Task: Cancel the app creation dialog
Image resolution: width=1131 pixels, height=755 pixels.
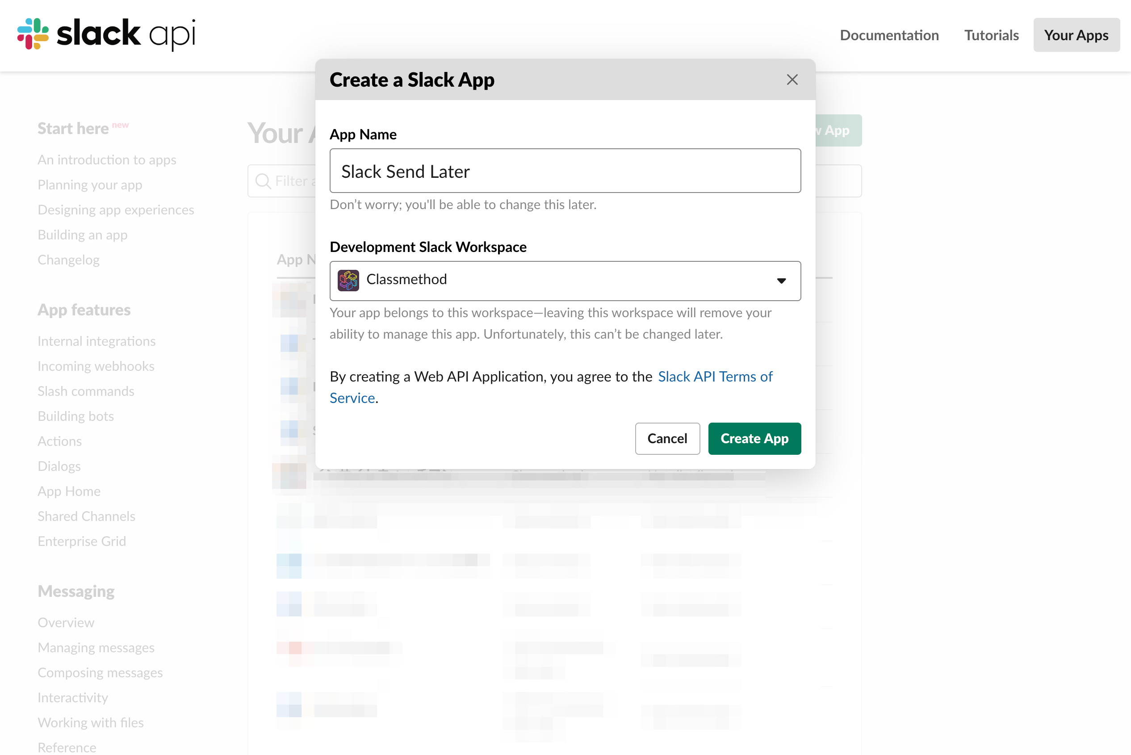Action: (x=667, y=438)
